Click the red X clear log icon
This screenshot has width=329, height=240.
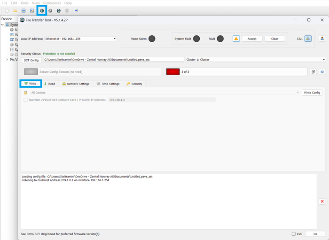322,201
